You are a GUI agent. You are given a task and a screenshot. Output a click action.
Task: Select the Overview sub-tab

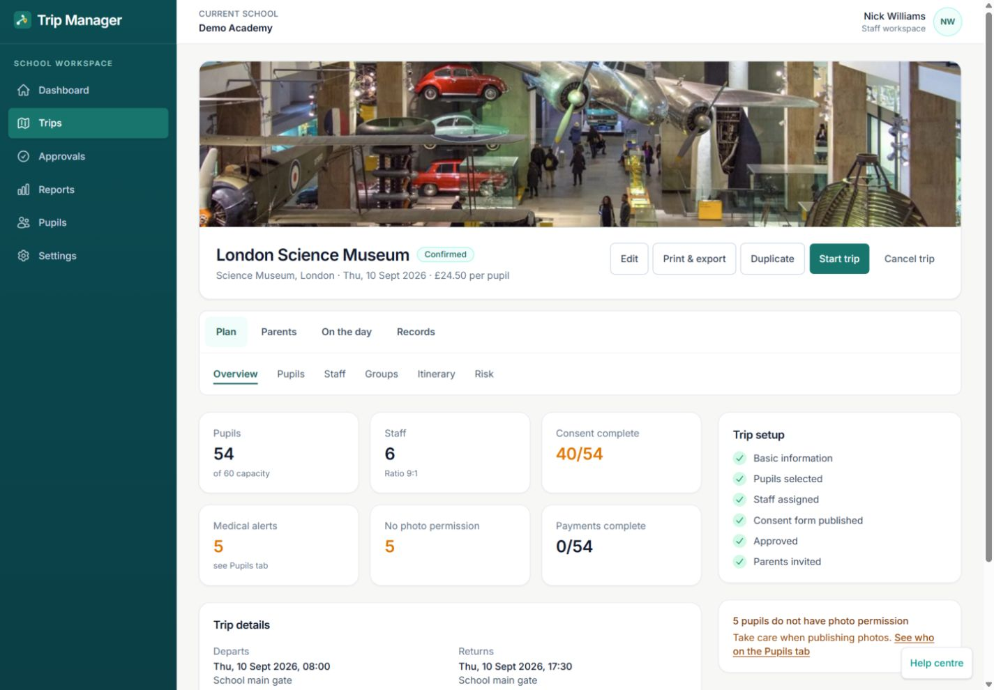coord(235,374)
